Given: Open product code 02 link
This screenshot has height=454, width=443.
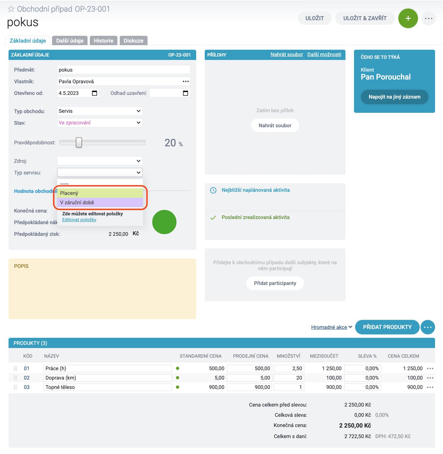Looking at the screenshot, I should coord(27,378).
